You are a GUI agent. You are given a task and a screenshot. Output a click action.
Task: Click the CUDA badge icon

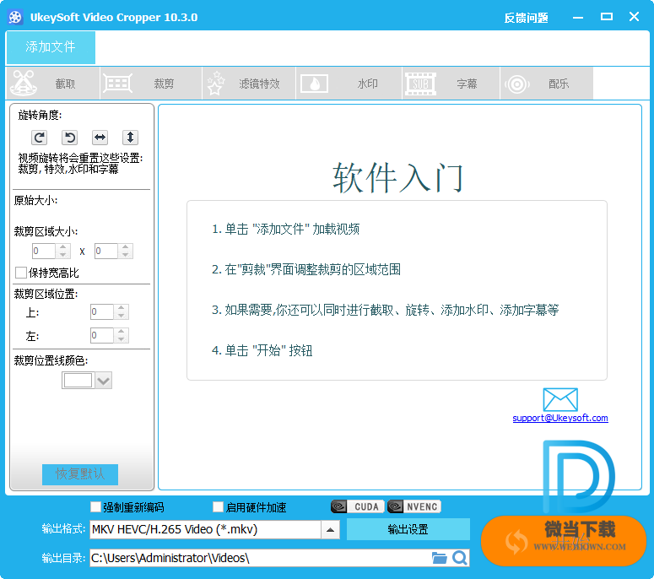[x=358, y=506]
